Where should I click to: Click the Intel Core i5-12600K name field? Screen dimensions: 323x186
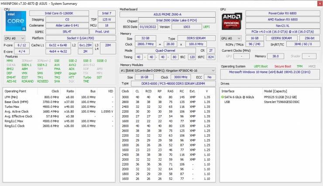[x=59, y=13]
